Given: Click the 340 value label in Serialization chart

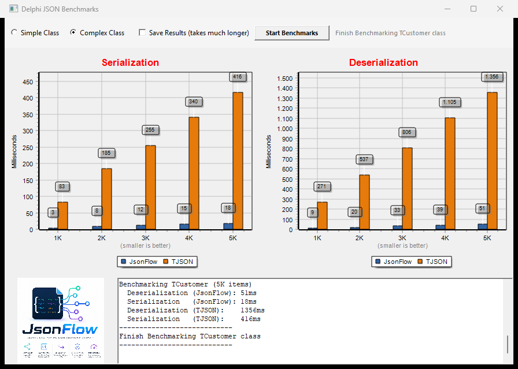Looking at the screenshot, I should click(193, 102).
